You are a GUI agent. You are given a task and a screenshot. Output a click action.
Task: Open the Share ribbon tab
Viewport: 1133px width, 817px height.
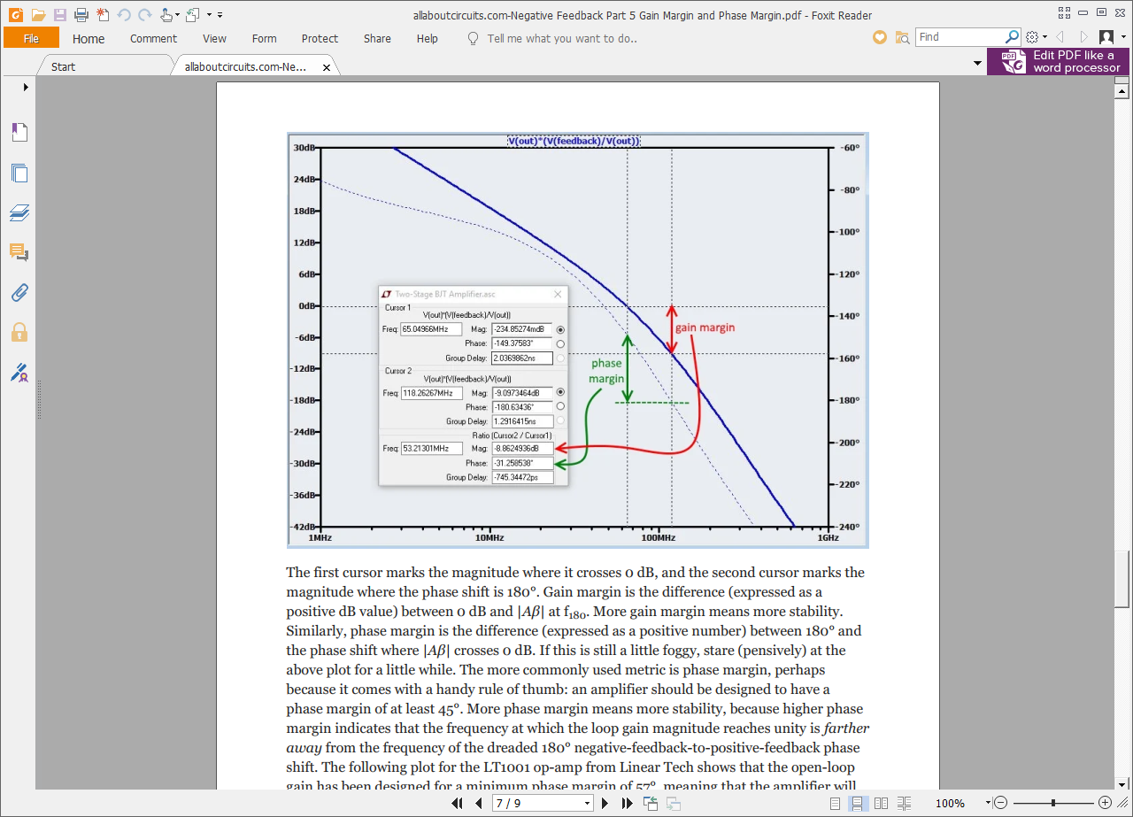pyautogui.click(x=377, y=38)
